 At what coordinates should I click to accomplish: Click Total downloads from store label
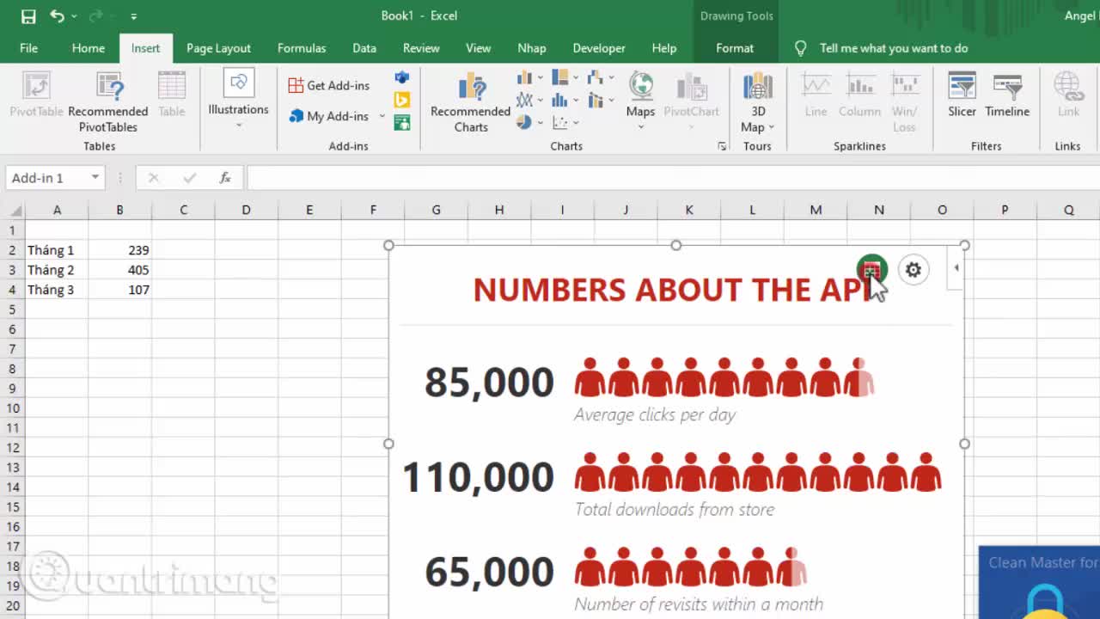click(x=675, y=510)
